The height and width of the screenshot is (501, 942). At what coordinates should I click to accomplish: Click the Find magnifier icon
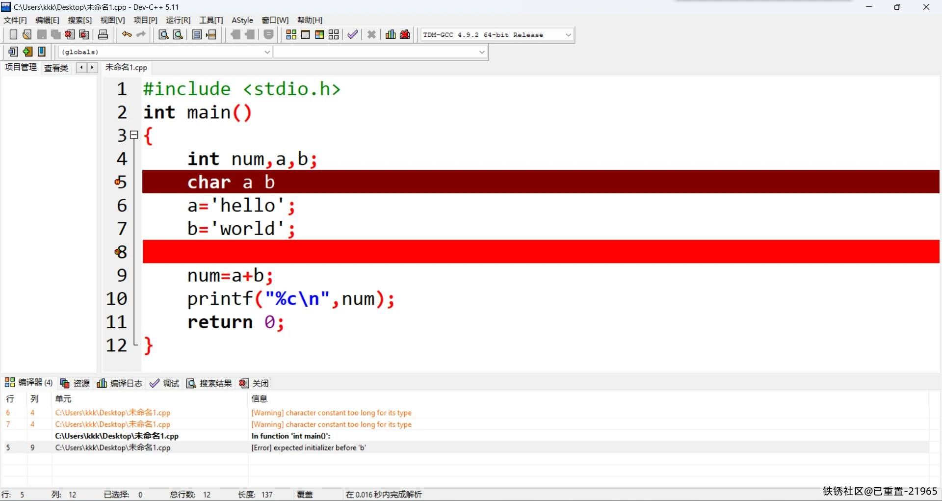(163, 34)
